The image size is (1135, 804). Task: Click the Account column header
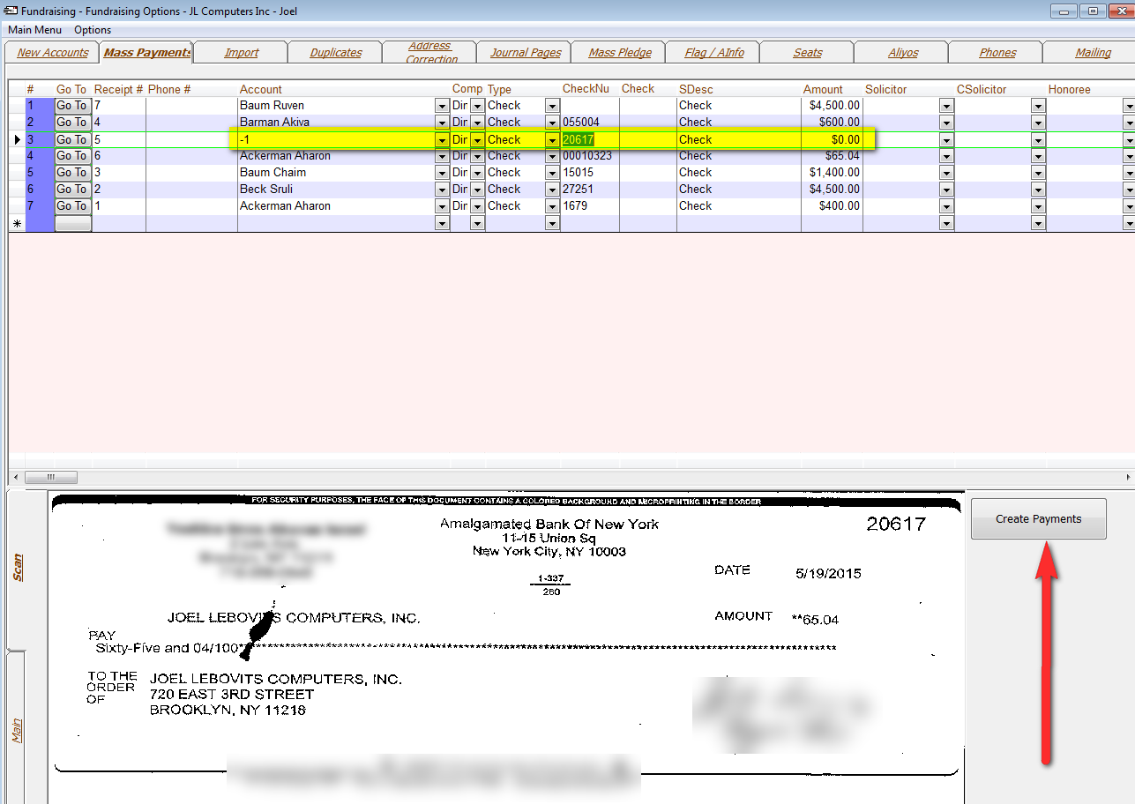coord(261,89)
